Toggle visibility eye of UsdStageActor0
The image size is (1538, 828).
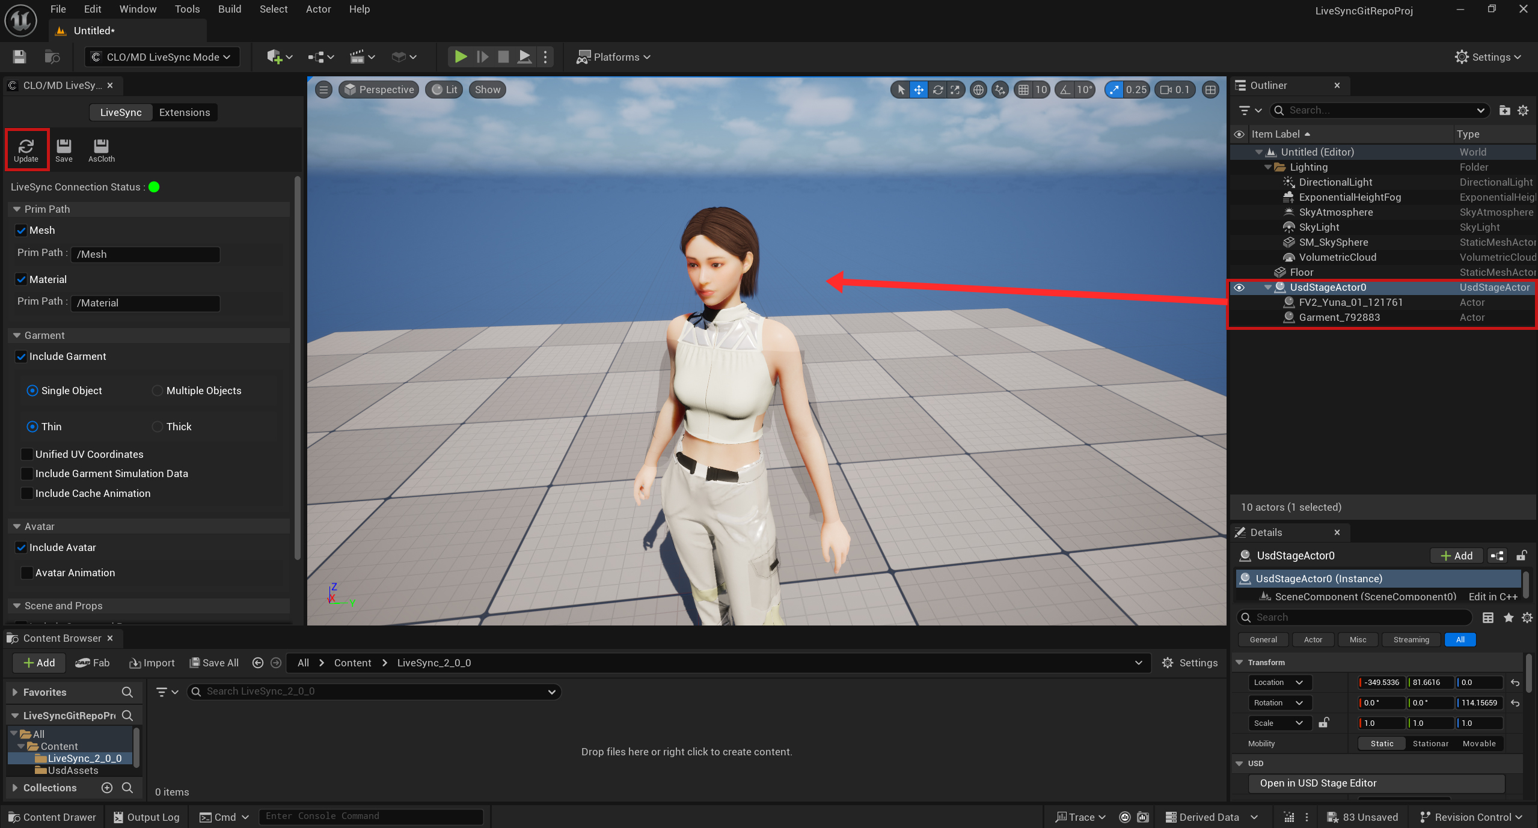click(1239, 287)
